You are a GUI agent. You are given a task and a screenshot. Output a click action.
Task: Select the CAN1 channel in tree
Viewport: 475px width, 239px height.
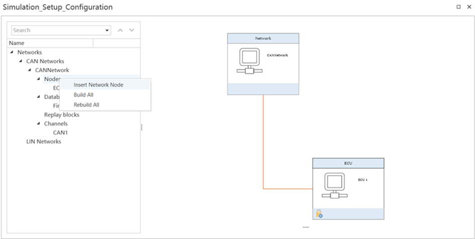click(60, 133)
